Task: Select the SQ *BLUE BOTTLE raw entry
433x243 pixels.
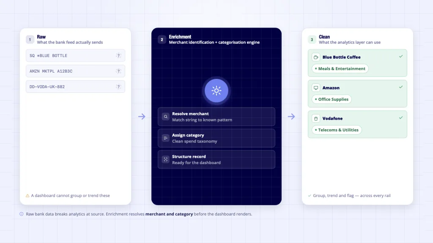Action: tap(75, 56)
